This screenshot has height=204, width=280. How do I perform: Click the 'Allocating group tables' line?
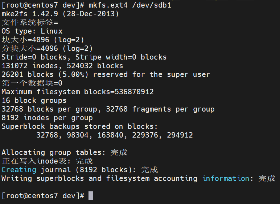65,152
